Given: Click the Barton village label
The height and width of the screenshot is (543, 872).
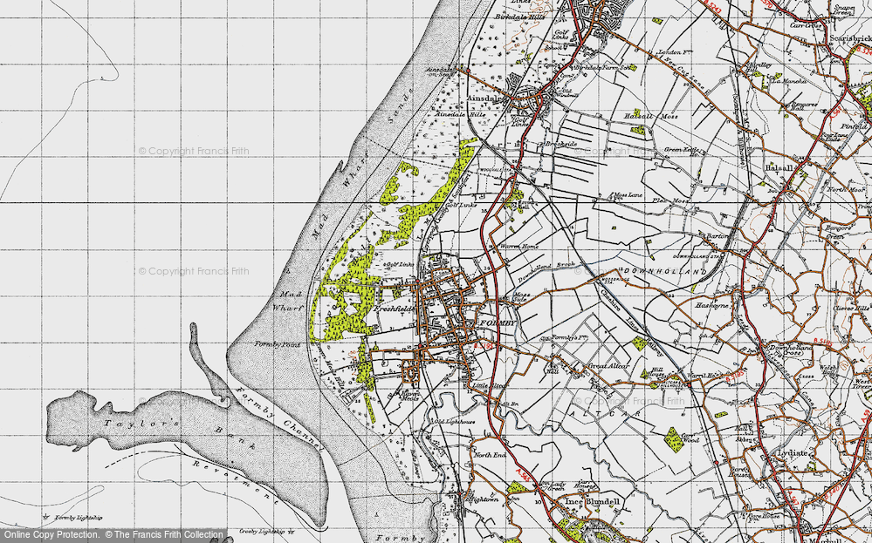Looking at the screenshot, I should (x=718, y=235).
